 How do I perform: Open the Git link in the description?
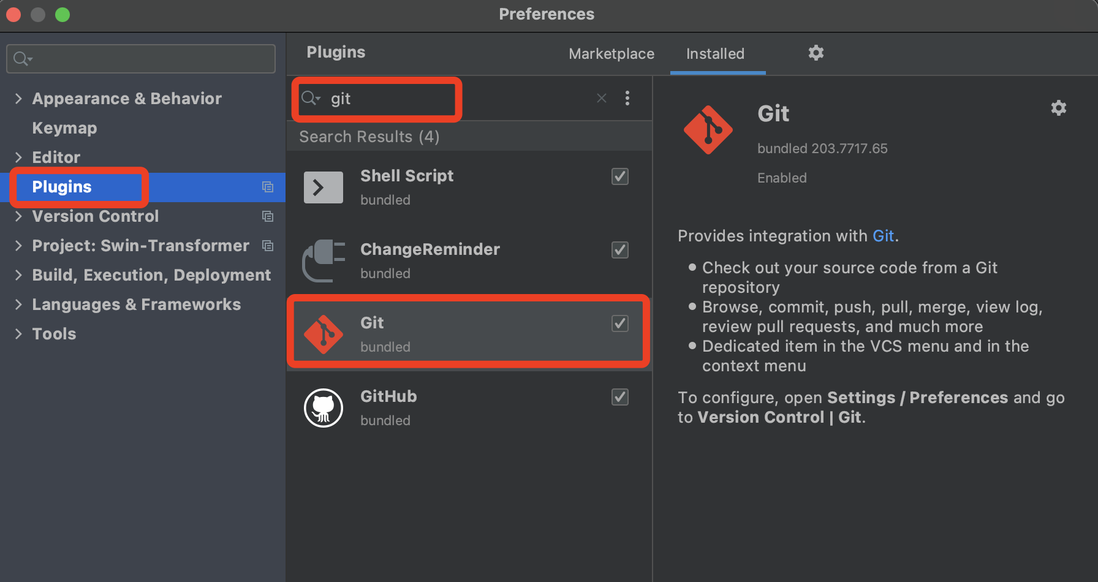tap(883, 236)
